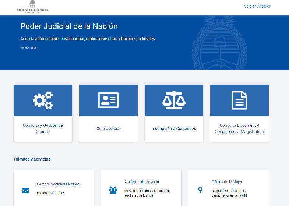Open the Versión Anterior link
Image resolution: width=289 pixels, height=206 pixels.
257,6
